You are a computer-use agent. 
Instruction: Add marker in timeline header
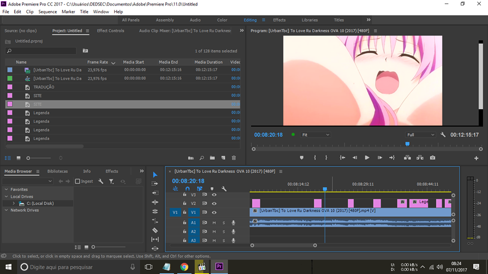tap(212, 189)
